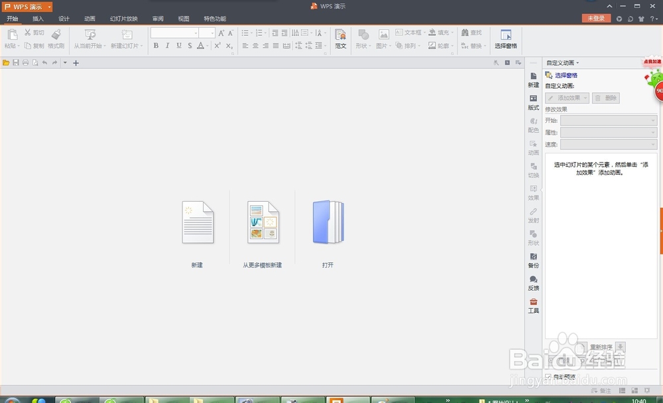Screen dimensions: 663x403
Task: Click the 填充 (Fill) color button
Action: (440, 33)
